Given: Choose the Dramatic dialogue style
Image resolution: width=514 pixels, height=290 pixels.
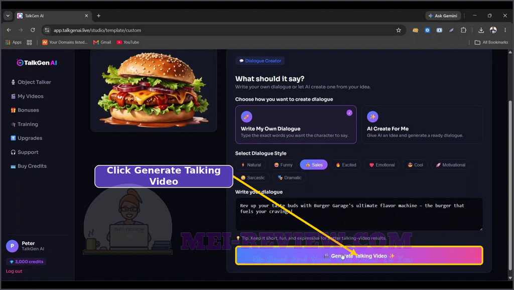Looking at the screenshot, I should [290, 178].
